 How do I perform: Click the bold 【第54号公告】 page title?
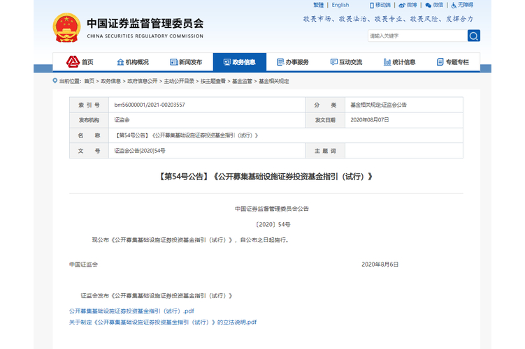click(x=266, y=177)
